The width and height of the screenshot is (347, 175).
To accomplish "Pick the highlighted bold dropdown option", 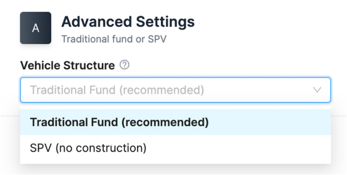I will [x=175, y=122].
